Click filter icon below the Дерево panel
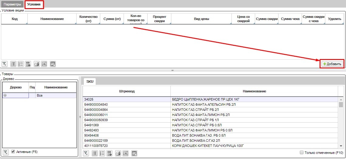Screen dimensions: 346x159 pos(5,152)
